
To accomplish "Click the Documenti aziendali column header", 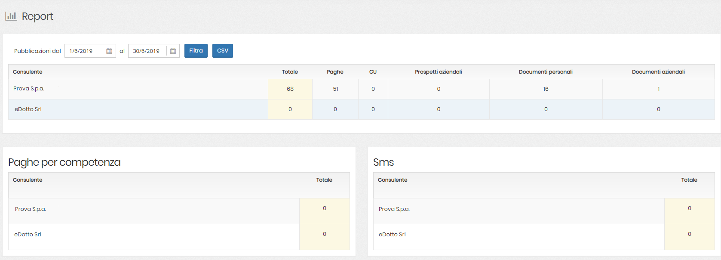I will click(x=658, y=72).
